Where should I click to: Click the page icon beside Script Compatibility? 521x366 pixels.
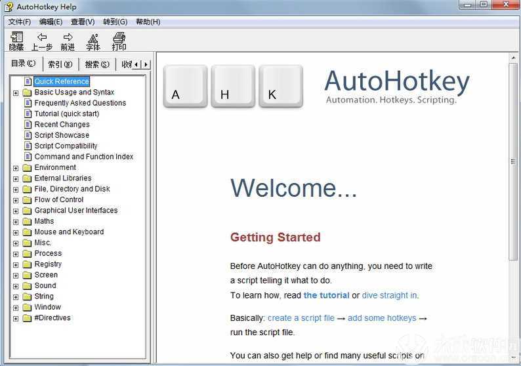[x=28, y=146]
